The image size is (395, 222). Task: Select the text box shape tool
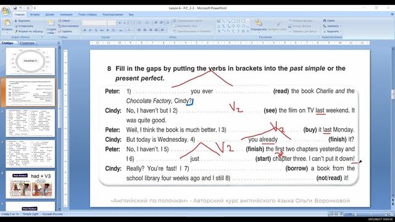pos(218,21)
